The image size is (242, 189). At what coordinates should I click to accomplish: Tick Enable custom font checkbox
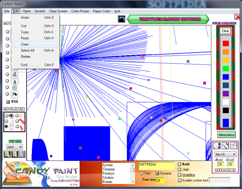179,180
